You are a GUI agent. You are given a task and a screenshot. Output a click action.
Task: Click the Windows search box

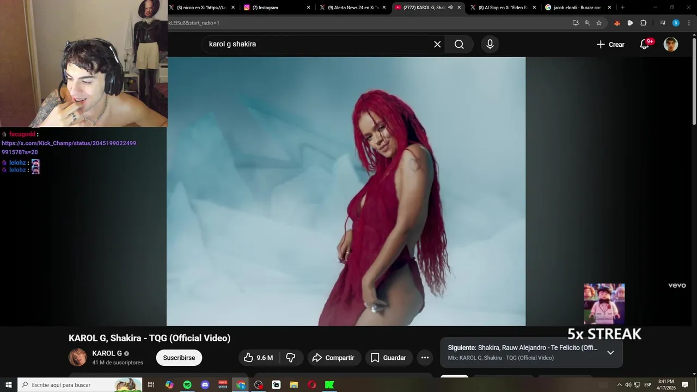tap(80, 385)
